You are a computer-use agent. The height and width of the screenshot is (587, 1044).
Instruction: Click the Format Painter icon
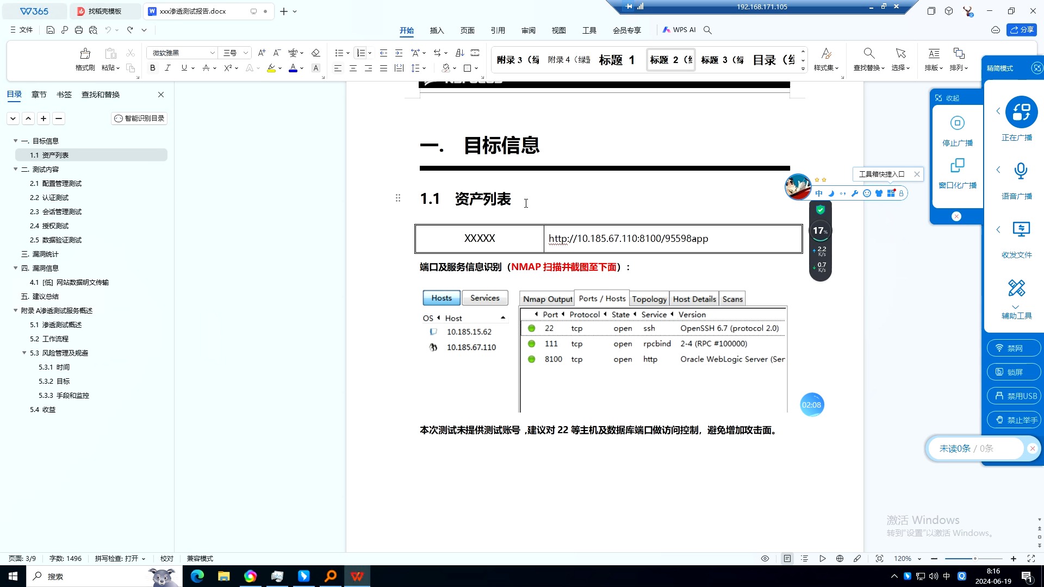point(85,53)
